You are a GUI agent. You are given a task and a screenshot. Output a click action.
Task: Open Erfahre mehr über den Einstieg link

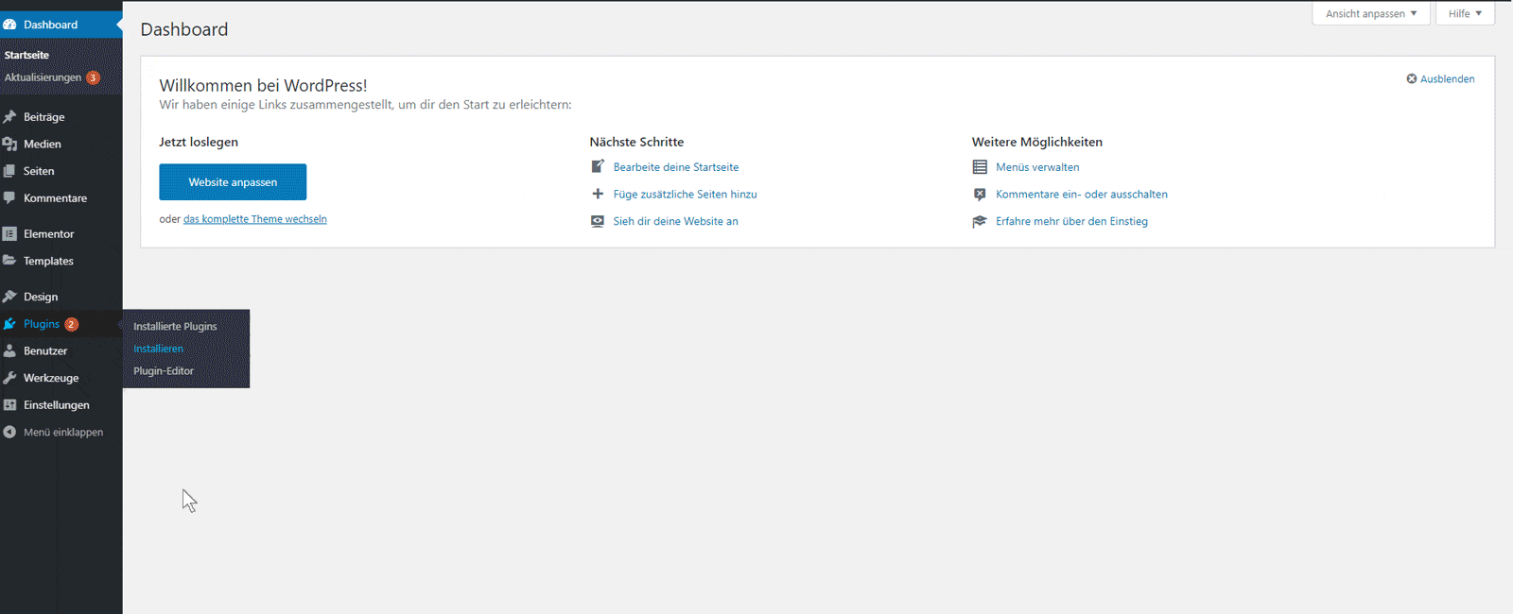pyautogui.click(x=1071, y=221)
